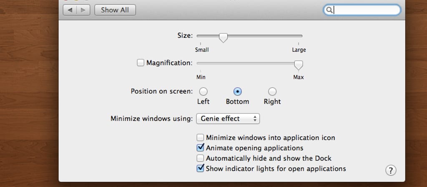Click the Size slider thumb
427x187 pixels.
pyautogui.click(x=224, y=37)
